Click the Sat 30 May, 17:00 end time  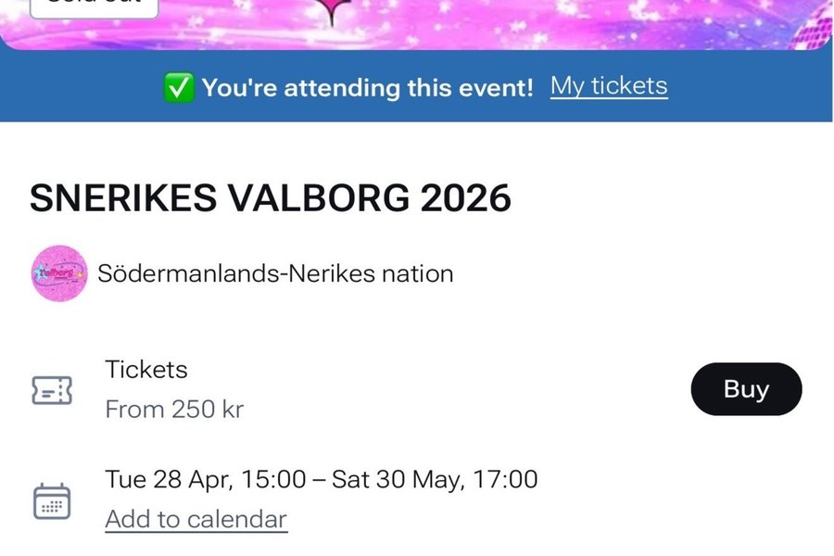pos(433,479)
